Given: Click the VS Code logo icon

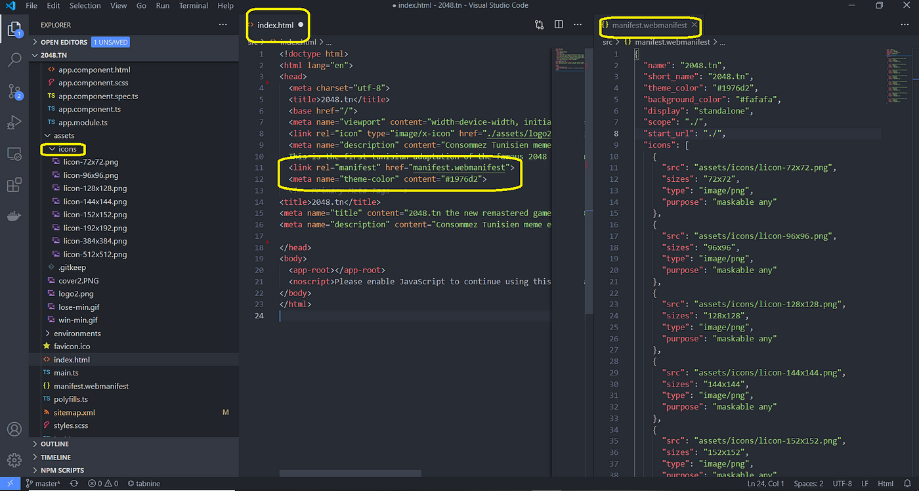Looking at the screenshot, I should coord(10,6).
